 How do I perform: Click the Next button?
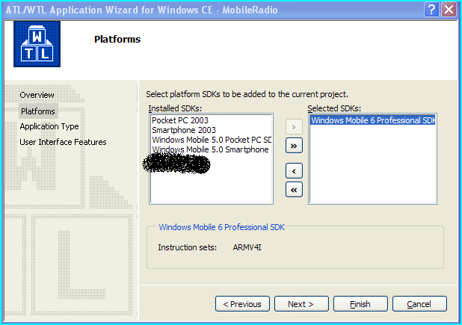[x=301, y=304]
